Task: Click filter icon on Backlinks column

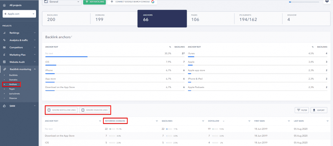Action: [x=203, y=121]
